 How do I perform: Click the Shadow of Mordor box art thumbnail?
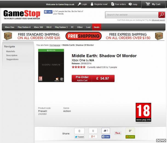pyautogui.click(x=51, y=65)
